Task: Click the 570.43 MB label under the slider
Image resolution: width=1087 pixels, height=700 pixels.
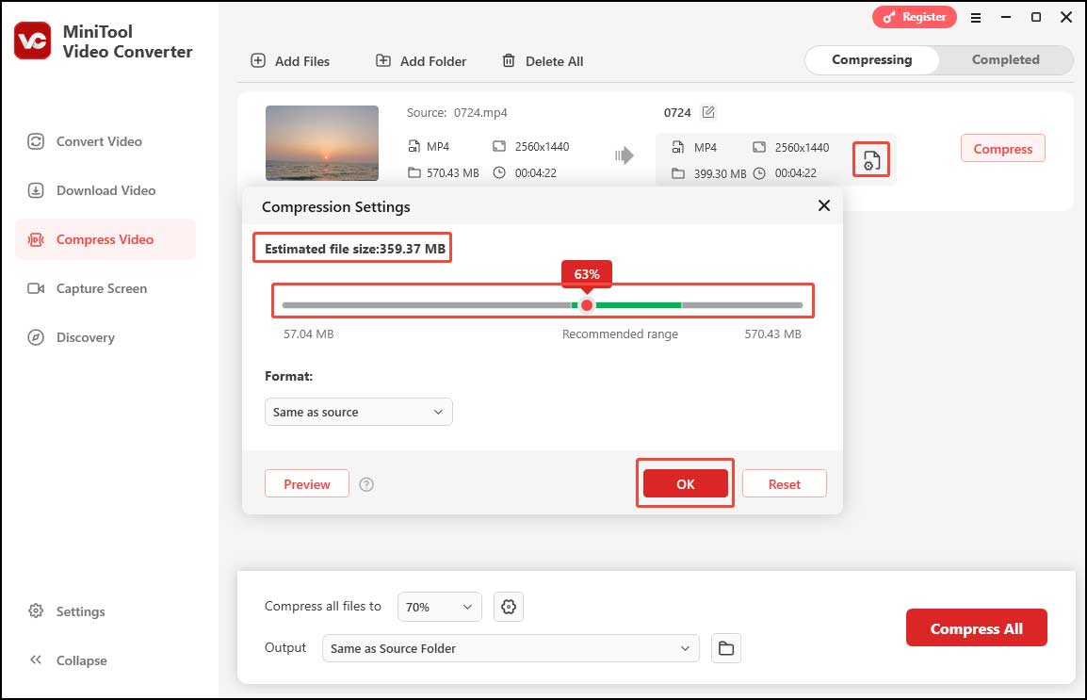Action: click(772, 334)
